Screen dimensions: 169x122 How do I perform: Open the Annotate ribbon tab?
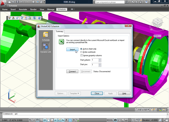click(x=23, y=9)
